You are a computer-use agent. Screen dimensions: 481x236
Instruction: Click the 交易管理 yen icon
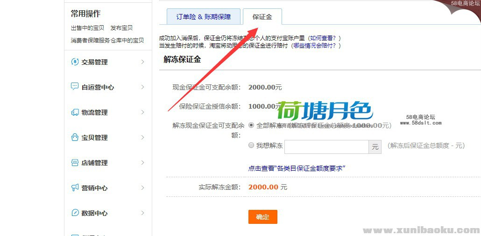pos(75,62)
